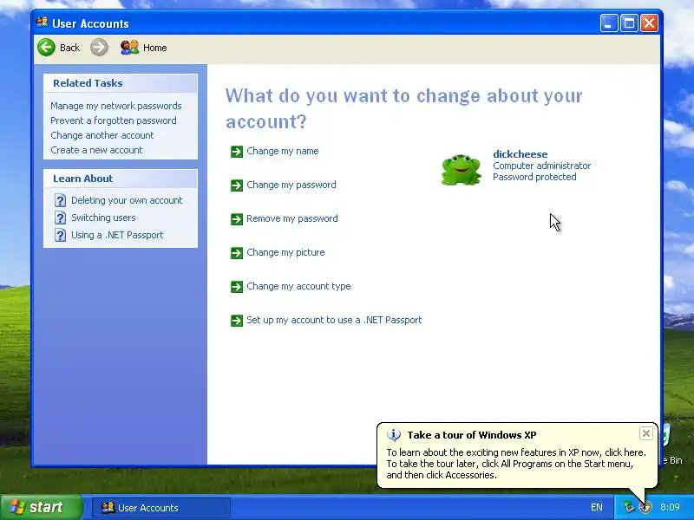This screenshot has height=520, width=694.
Task: Open the Change my picture link
Action: tap(285, 252)
